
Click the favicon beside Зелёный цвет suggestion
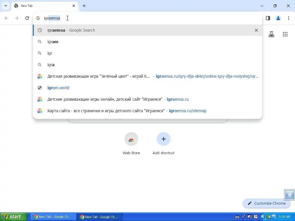coord(40,76)
